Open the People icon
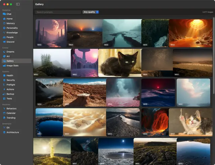This screenshot has width=215, height=165. click(4, 37)
